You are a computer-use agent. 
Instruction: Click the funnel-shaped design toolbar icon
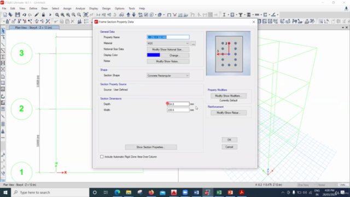pyautogui.click(x=241, y=15)
